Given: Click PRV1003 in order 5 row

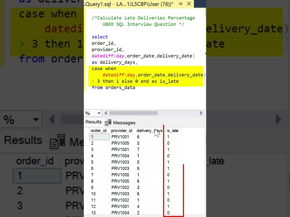Looking at the screenshot, I should pyautogui.click(x=120, y=162).
